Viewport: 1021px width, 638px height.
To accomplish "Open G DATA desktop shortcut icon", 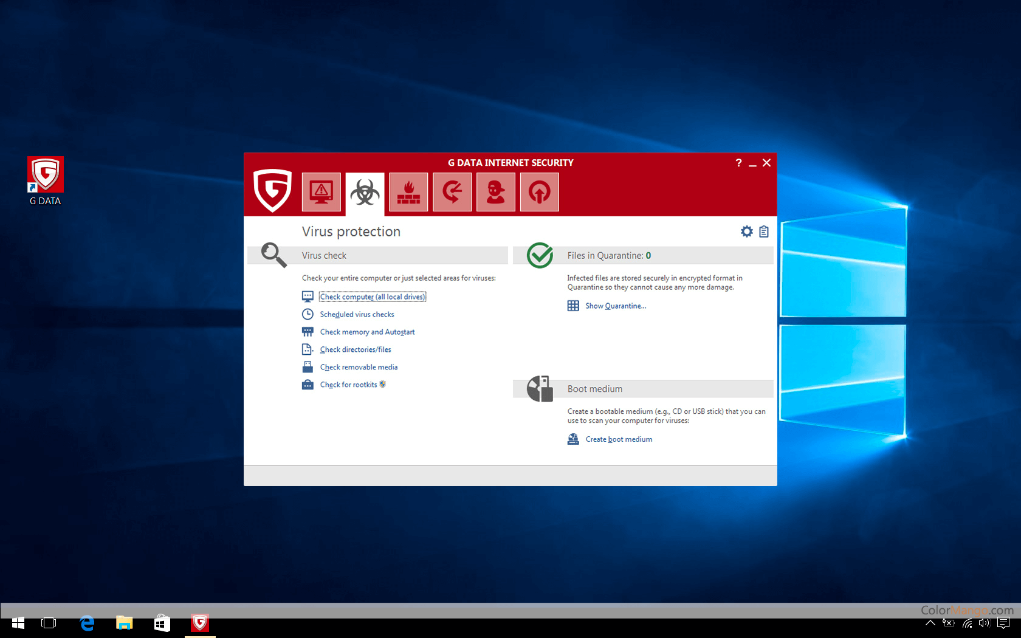I will 46,181.
